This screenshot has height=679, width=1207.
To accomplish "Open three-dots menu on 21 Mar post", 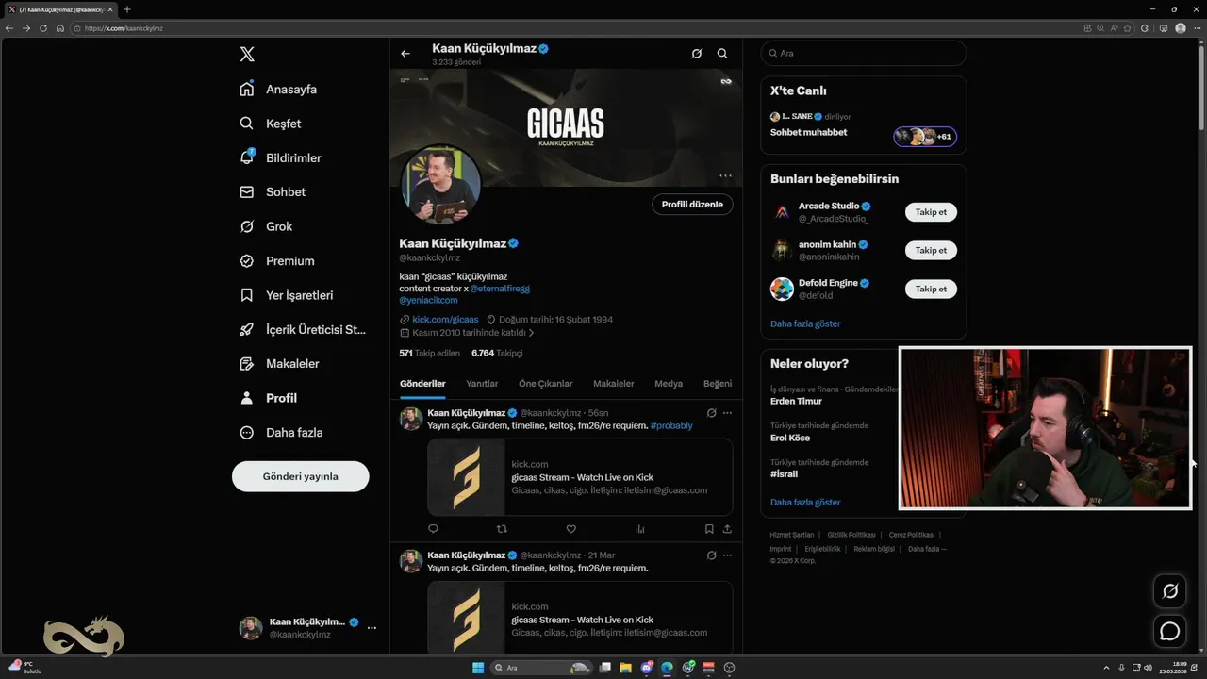I will pyautogui.click(x=727, y=555).
